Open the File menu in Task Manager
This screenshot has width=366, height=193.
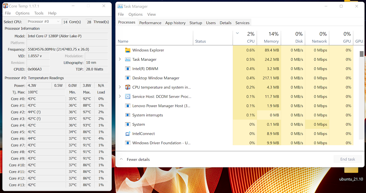click(x=121, y=14)
